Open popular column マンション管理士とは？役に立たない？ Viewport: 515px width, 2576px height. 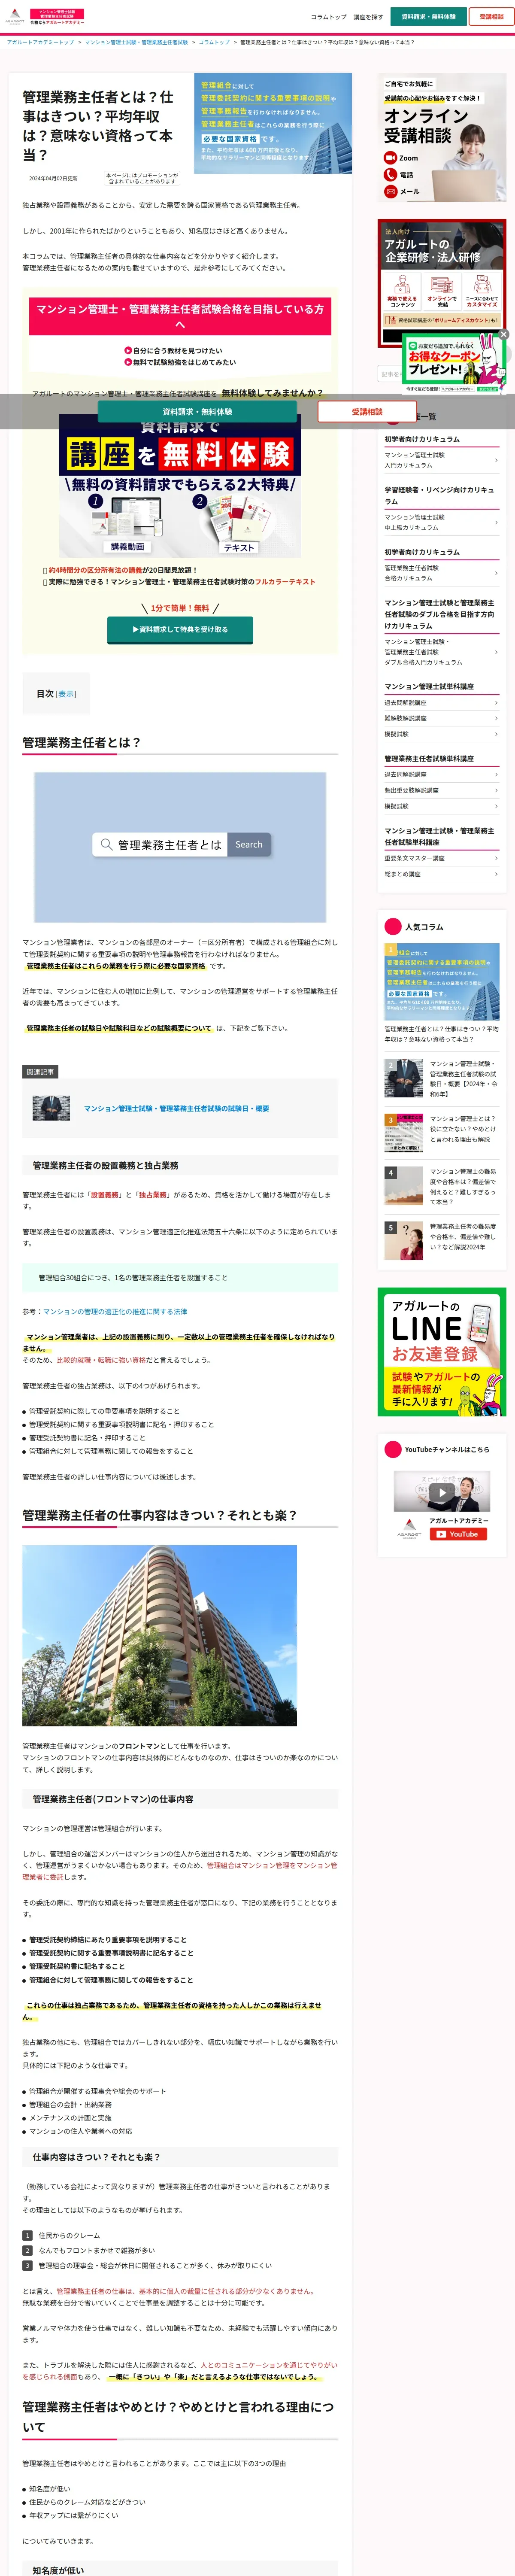click(464, 1129)
